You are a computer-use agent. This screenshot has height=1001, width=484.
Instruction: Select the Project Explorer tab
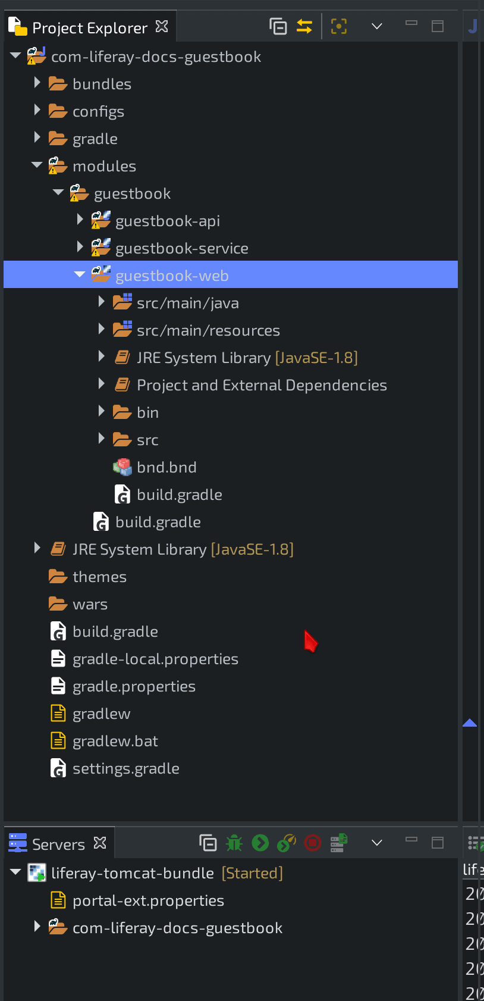(89, 27)
